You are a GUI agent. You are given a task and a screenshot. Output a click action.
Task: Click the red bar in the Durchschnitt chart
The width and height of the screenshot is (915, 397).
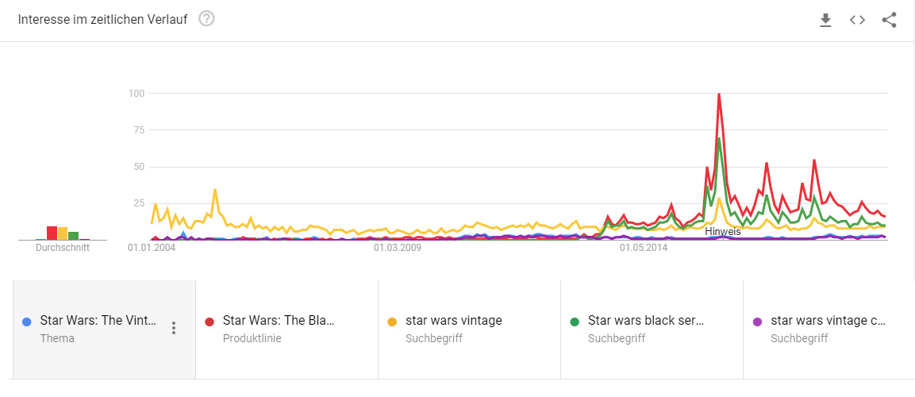pos(52,233)
